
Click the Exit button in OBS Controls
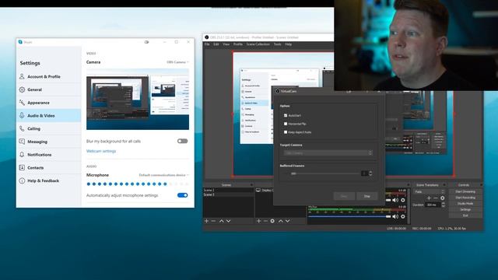click(x=465, y=215)
